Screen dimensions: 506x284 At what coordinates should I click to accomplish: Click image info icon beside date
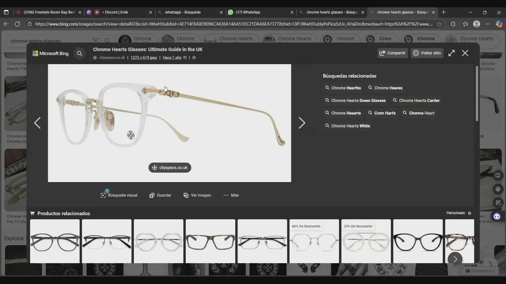[x=194, y=58]
